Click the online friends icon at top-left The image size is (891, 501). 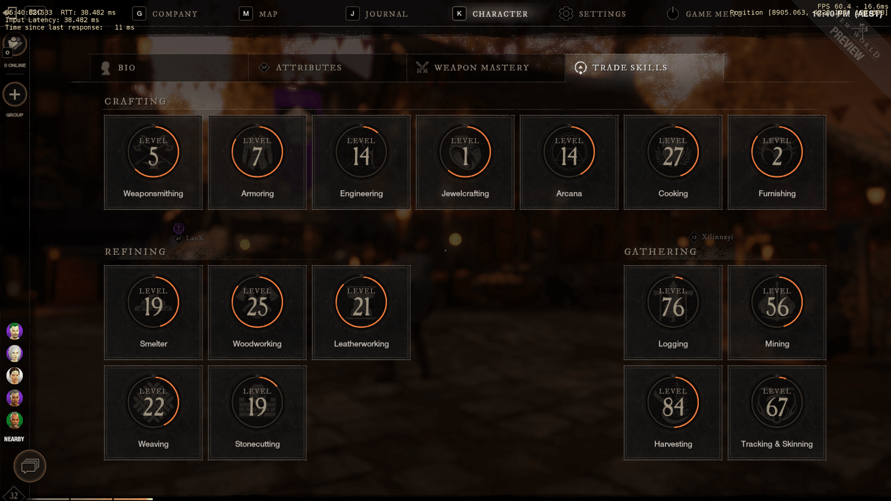pyautogui.click(x=15, y=45)
